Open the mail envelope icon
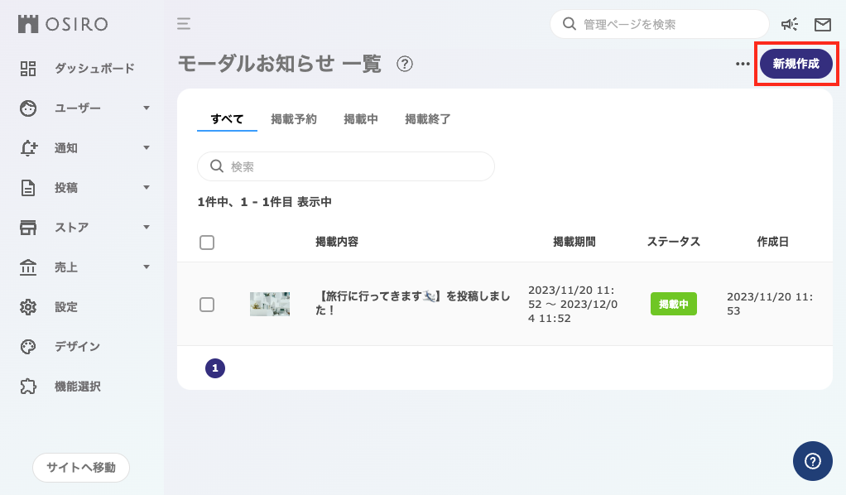This screenshot has width=846, height=495. [x=822, y=24]
